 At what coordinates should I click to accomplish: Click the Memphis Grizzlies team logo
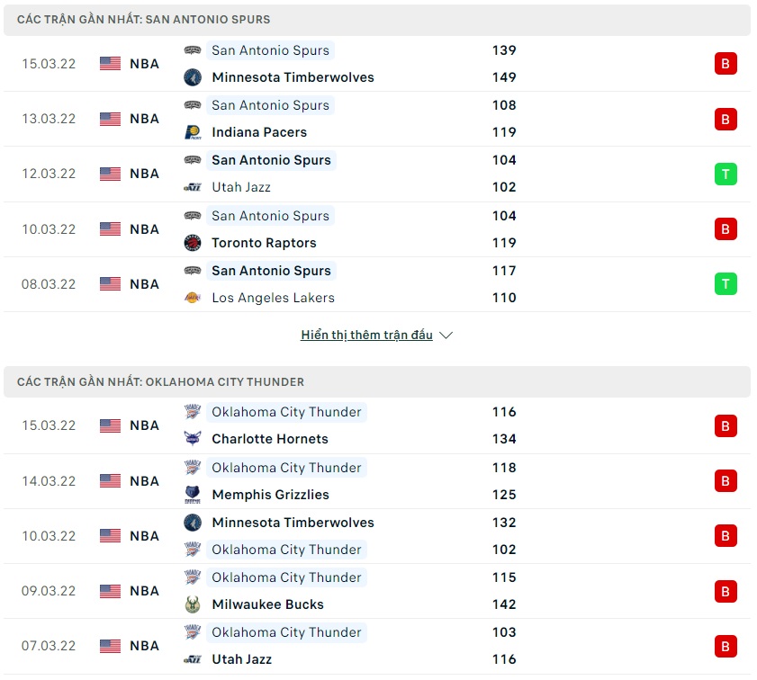tap(192, 495)
